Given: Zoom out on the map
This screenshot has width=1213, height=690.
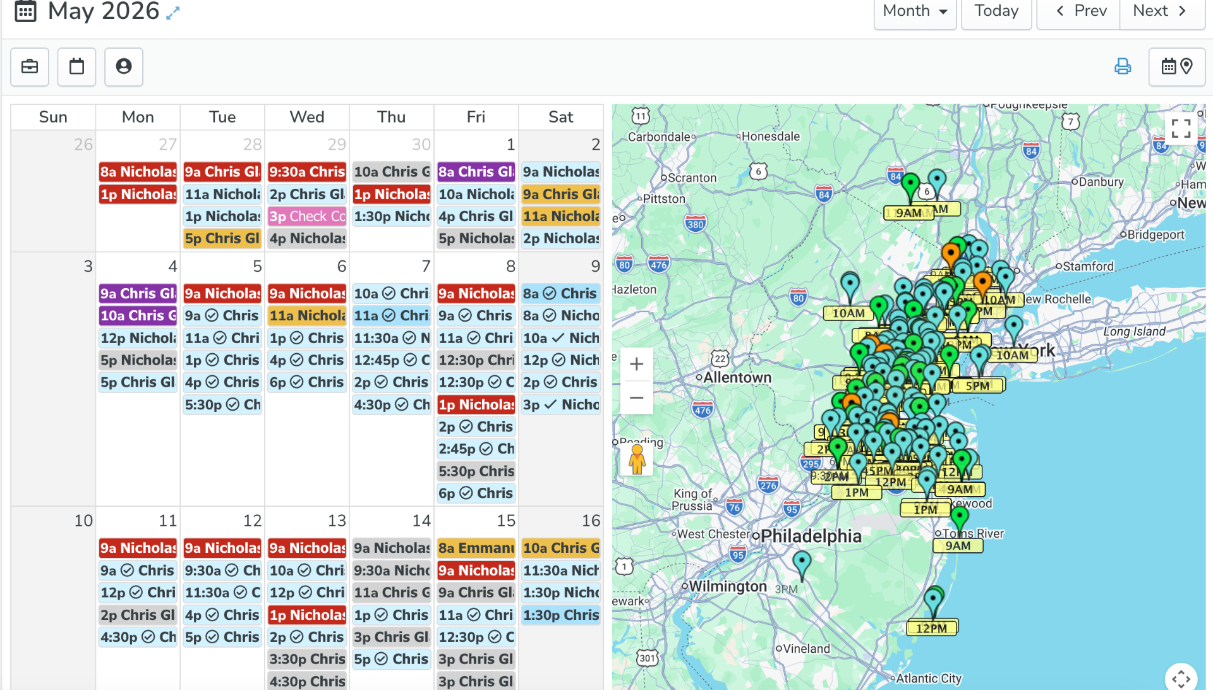Looking at the screenshot, I should coord(637,398).
